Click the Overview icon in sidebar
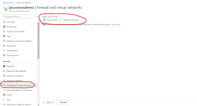 coord(4,22)
